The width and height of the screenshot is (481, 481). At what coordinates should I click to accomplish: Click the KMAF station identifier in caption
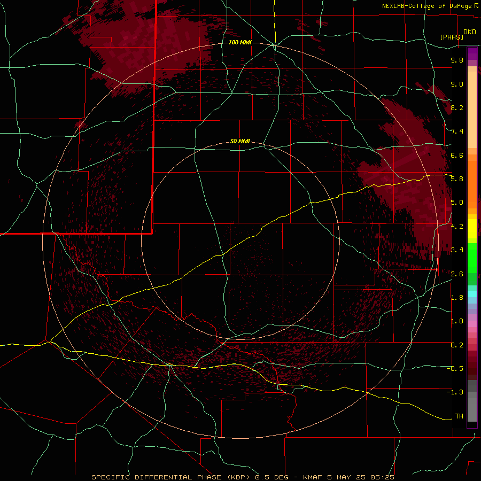click(x=312, y=477)
